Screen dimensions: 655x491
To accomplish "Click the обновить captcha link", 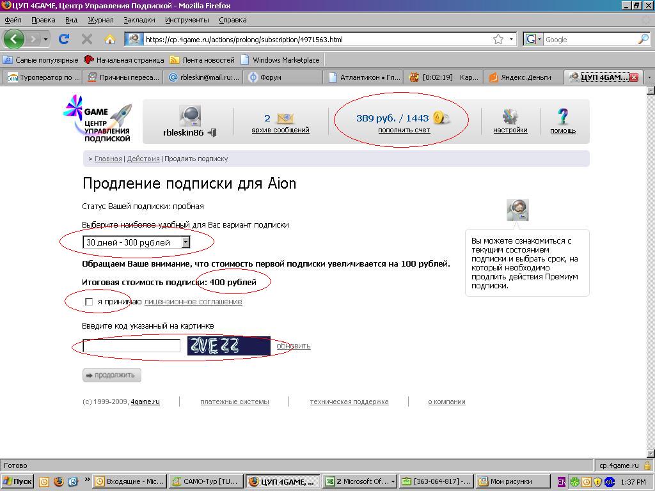I will click(x=293, y=346).
